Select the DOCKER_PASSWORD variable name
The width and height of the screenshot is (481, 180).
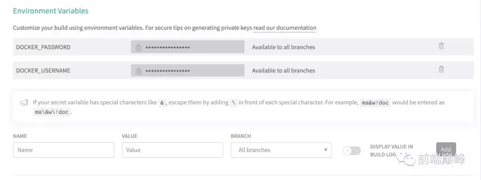tap(43, 47)
